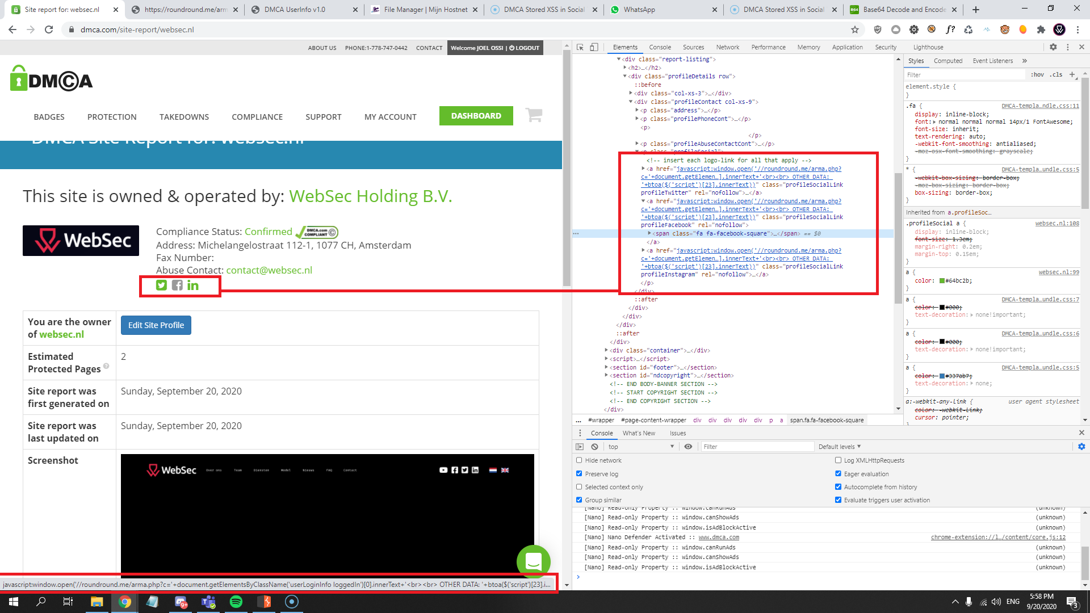Viewport: 1090px width, 613px height.
Task: Uncheck the Group similar checkbox
Action: (x=579, y=500)
